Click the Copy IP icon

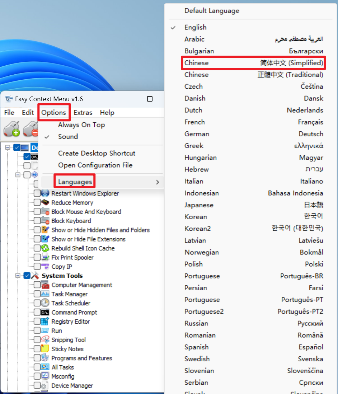point(45,266)
